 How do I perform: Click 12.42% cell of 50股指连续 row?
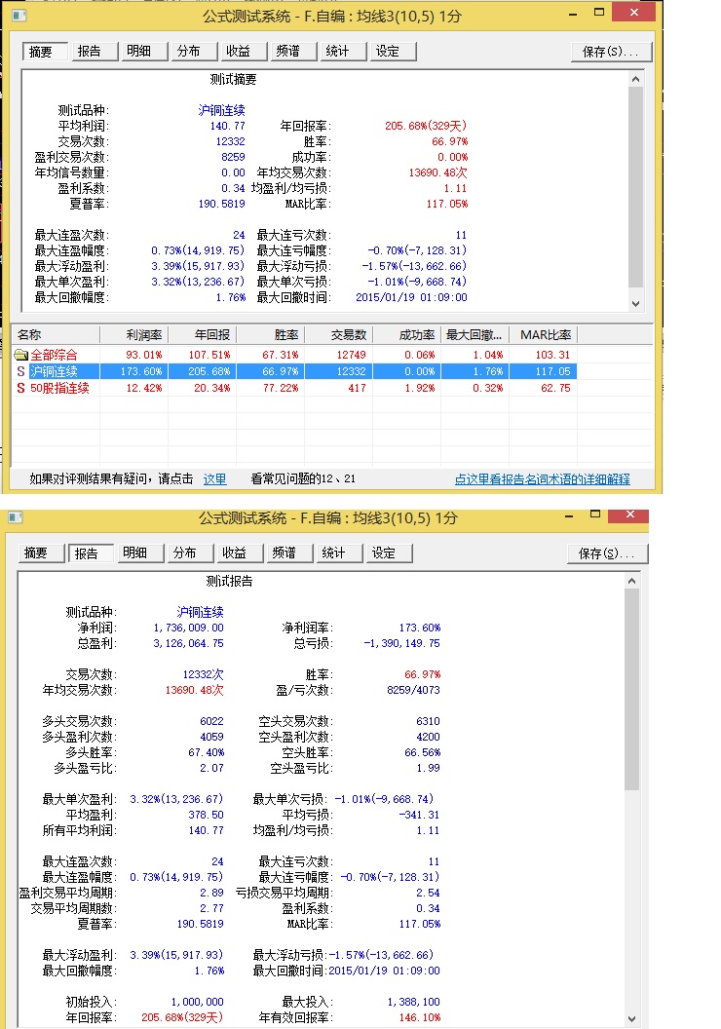point(143,388)
